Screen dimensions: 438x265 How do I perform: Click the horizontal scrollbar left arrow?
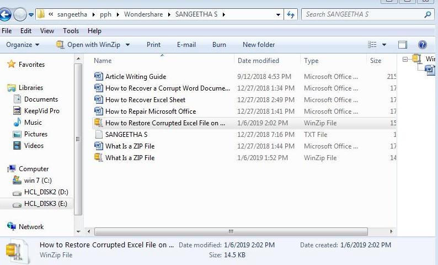pos(89,231)
